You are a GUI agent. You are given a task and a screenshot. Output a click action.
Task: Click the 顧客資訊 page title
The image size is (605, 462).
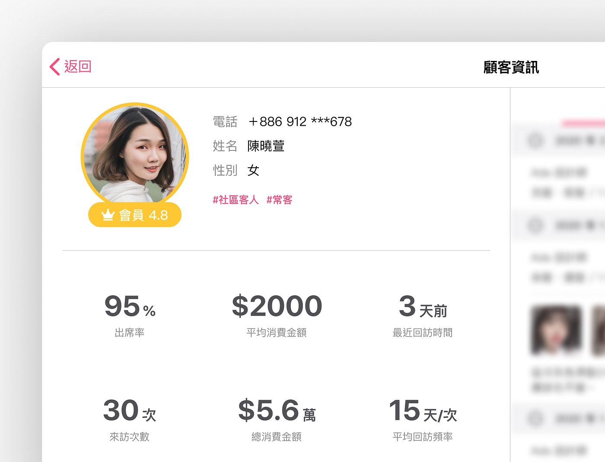click(511, 67)
